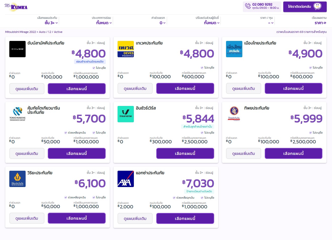Click the Tokio Marine logo
The width and height of the screenshot is (332, 240).
point(17,114)
